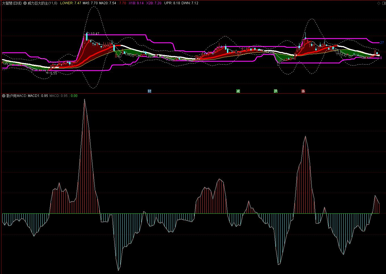
Task: Click the blue 财 finance marker
Action: tap(149, 91)
